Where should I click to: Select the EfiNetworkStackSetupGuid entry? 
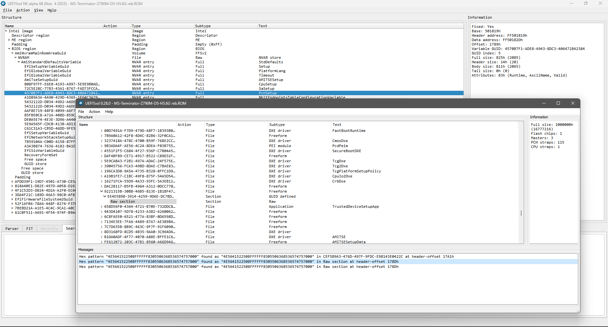50,137
